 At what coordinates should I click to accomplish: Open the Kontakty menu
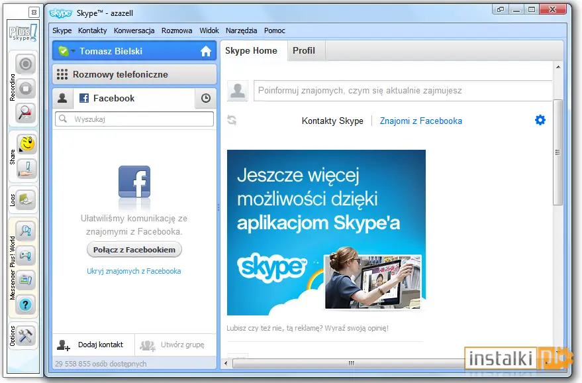tap(93, 30)
